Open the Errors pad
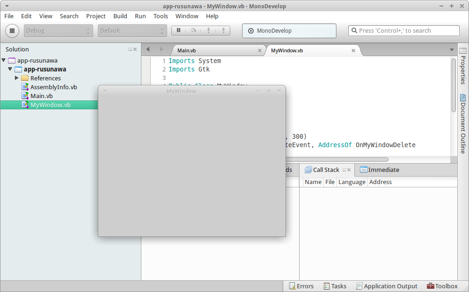Screen dimensions: 469x292 pos(301,286)
